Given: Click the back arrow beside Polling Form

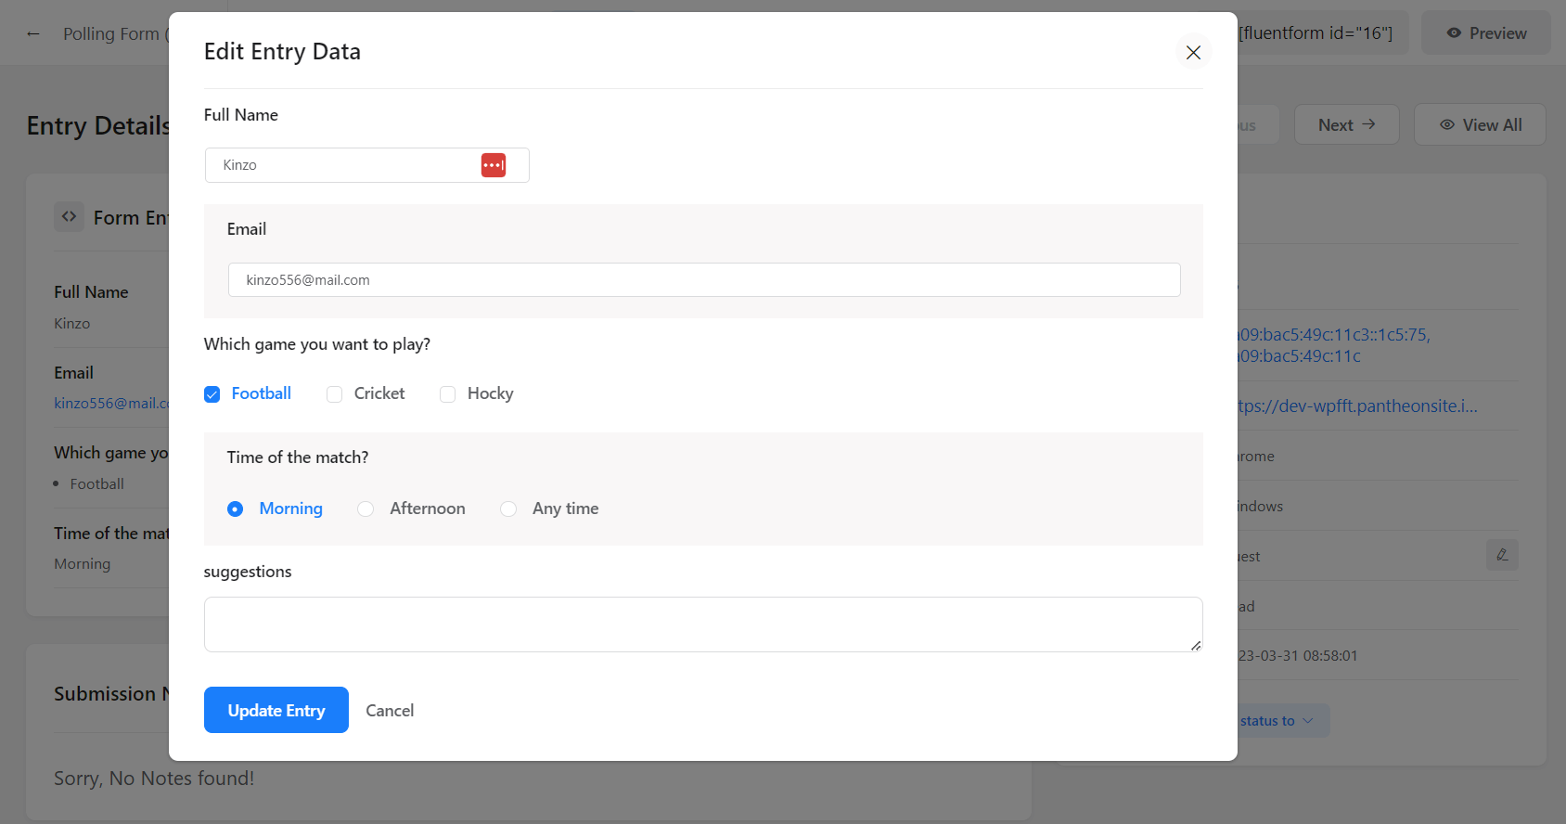Looking at the screenshot, I should point(33,34).
